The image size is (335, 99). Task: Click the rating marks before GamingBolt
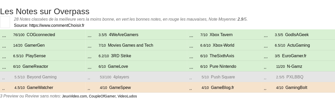pos(265,88)
